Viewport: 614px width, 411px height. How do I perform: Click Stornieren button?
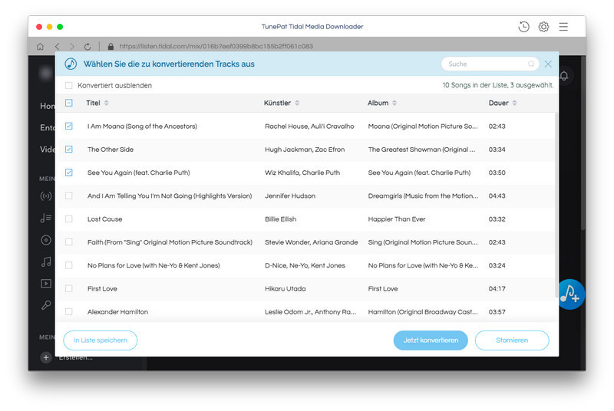[512, 340]
